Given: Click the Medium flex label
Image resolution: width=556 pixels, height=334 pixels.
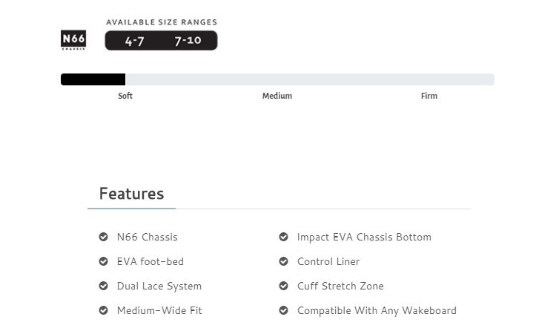Looking at the screenshot, I should (277, 96).
